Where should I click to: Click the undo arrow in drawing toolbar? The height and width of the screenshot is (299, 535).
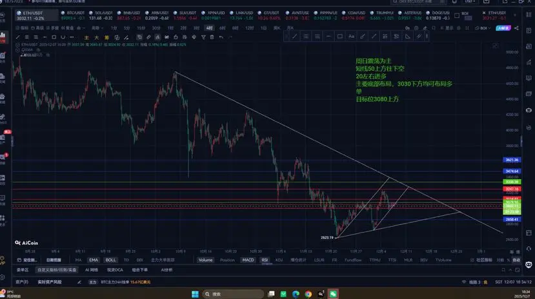pyautogui.click(x=221, y=37)
